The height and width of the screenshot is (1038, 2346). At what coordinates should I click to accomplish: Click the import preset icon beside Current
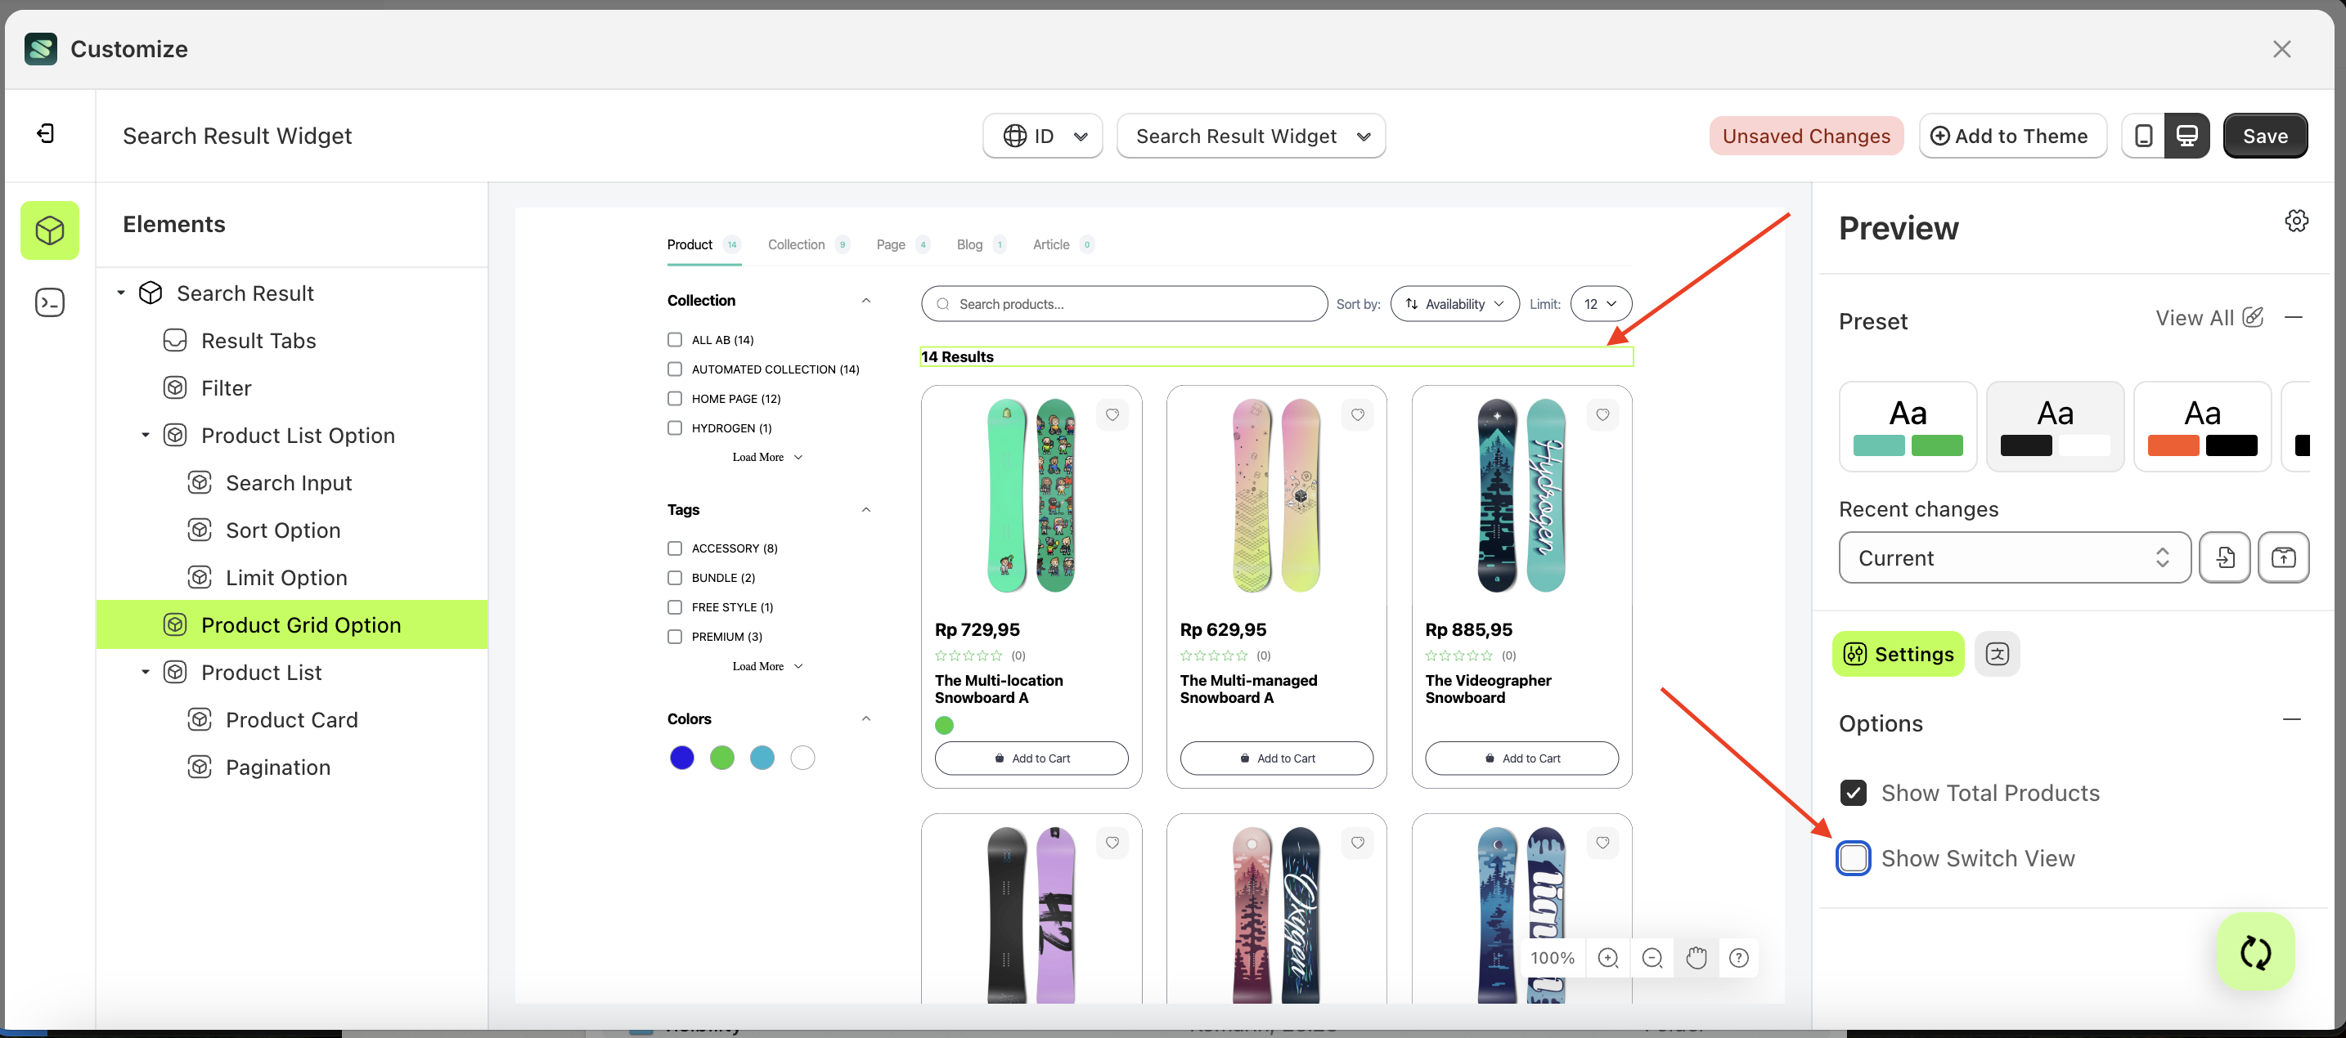click(2225, 557)
